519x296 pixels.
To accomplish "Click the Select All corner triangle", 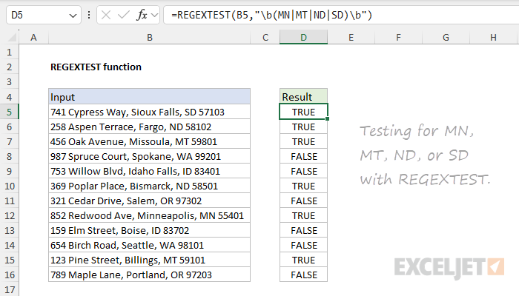I will [12, 37].
